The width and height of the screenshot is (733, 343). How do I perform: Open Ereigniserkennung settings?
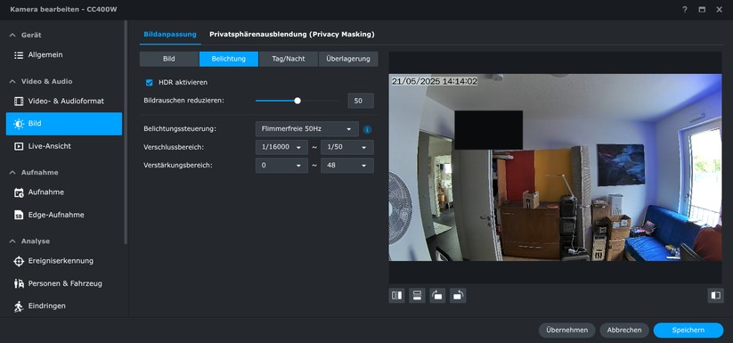[x=64, y=261]
